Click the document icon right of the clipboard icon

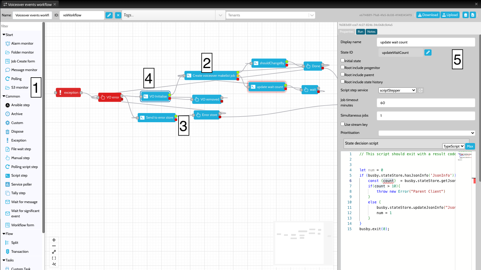pos(473,15)
